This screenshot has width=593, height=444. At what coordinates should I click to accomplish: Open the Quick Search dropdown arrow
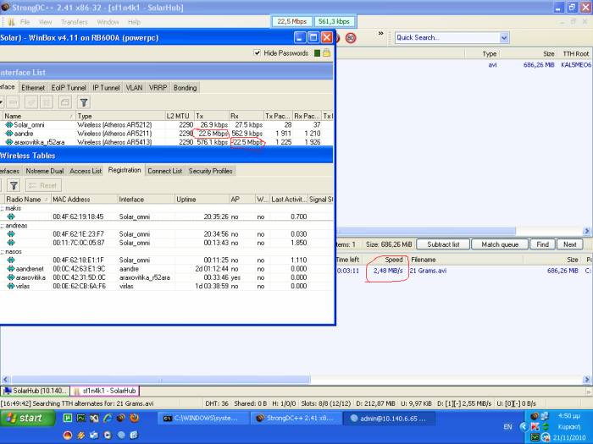(x=504, y=38)
